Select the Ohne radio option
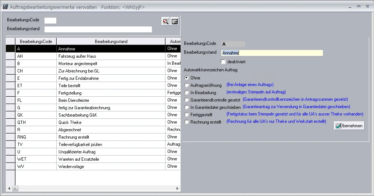This screenshot has height=196, width=374. (186, 78)
